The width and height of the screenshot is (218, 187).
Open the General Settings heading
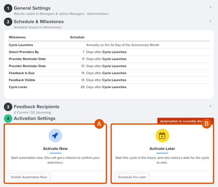[32, 8]
